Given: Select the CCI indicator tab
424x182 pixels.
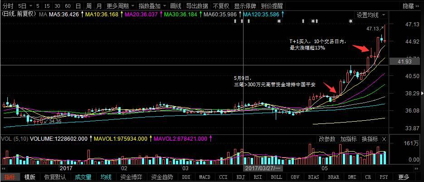Looking at the screenshot, I should coord(224,177).
